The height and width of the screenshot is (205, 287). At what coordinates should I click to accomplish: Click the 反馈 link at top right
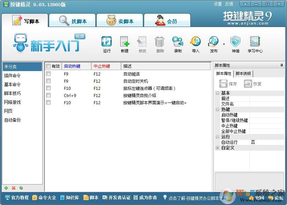pyautogui.click(x=229, y=4)
